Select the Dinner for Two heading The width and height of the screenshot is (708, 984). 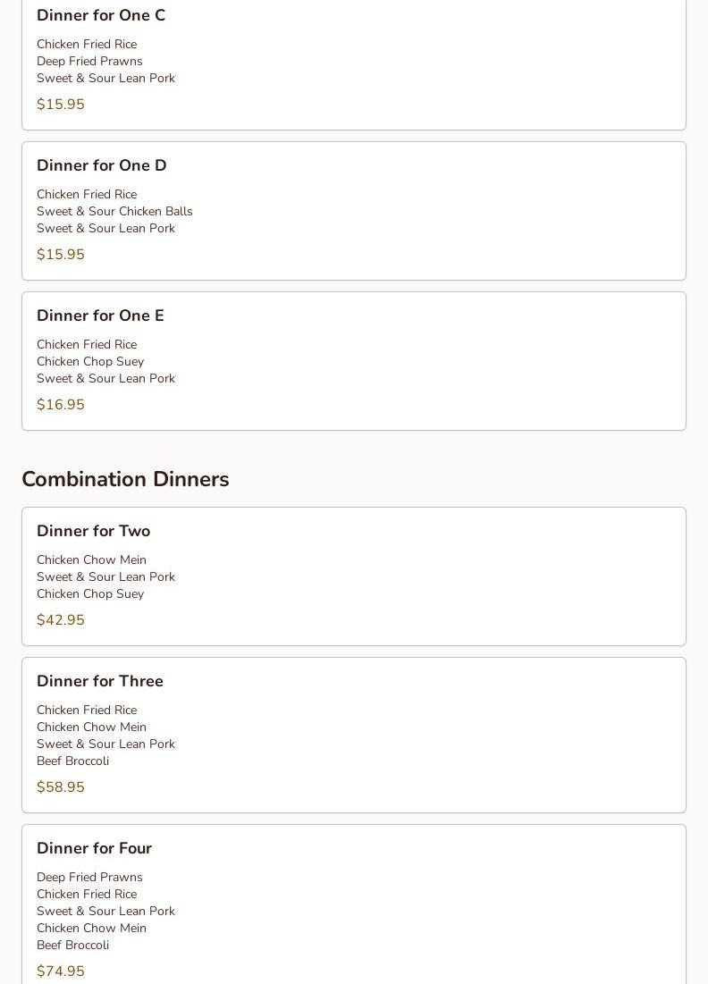click(94, 531)
